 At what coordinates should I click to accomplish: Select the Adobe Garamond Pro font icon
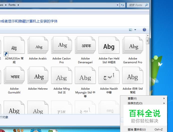click(133, 45)
